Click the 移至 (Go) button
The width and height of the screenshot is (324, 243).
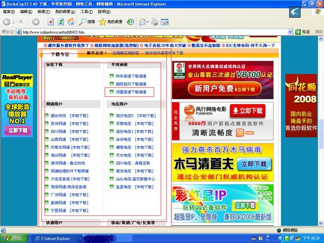(303, 32)
